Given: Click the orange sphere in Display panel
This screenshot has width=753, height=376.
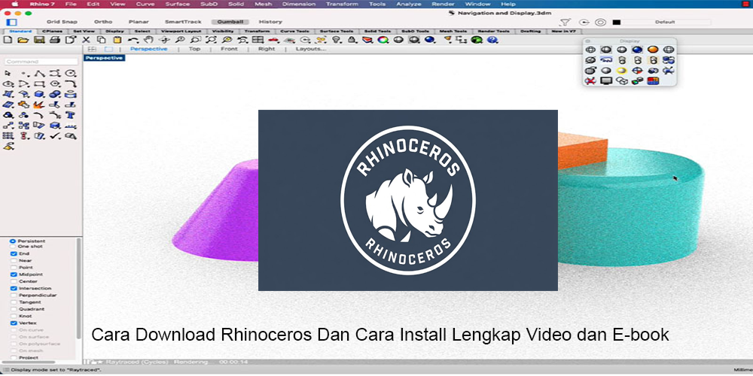Looking at the screenshot, I should 652,50.
